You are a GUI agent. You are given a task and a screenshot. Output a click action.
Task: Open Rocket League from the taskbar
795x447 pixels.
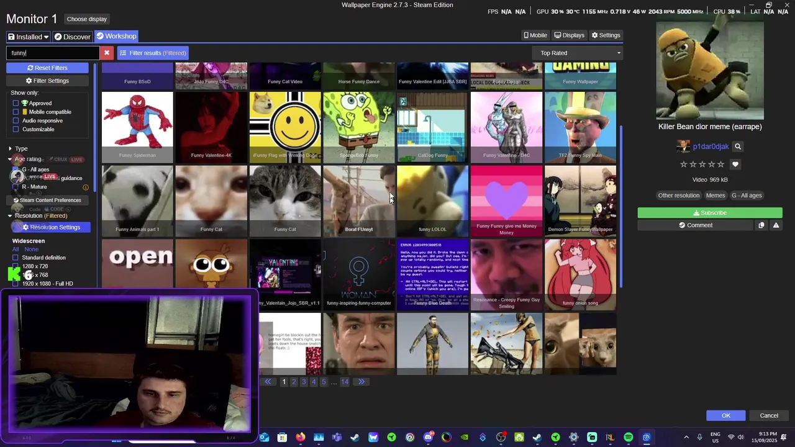coord(610,437)
